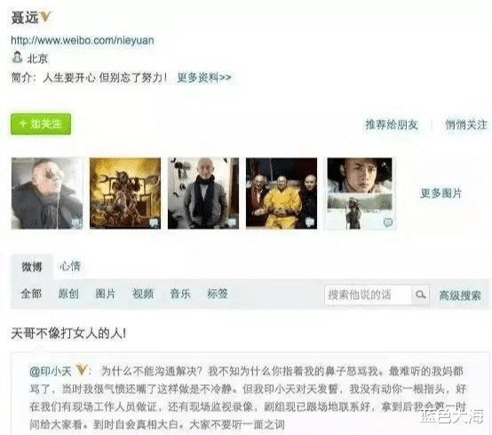Expand 更多资料>> profile details
The width and height of the screenshot is (492, 435).
[x=204, y=77]
